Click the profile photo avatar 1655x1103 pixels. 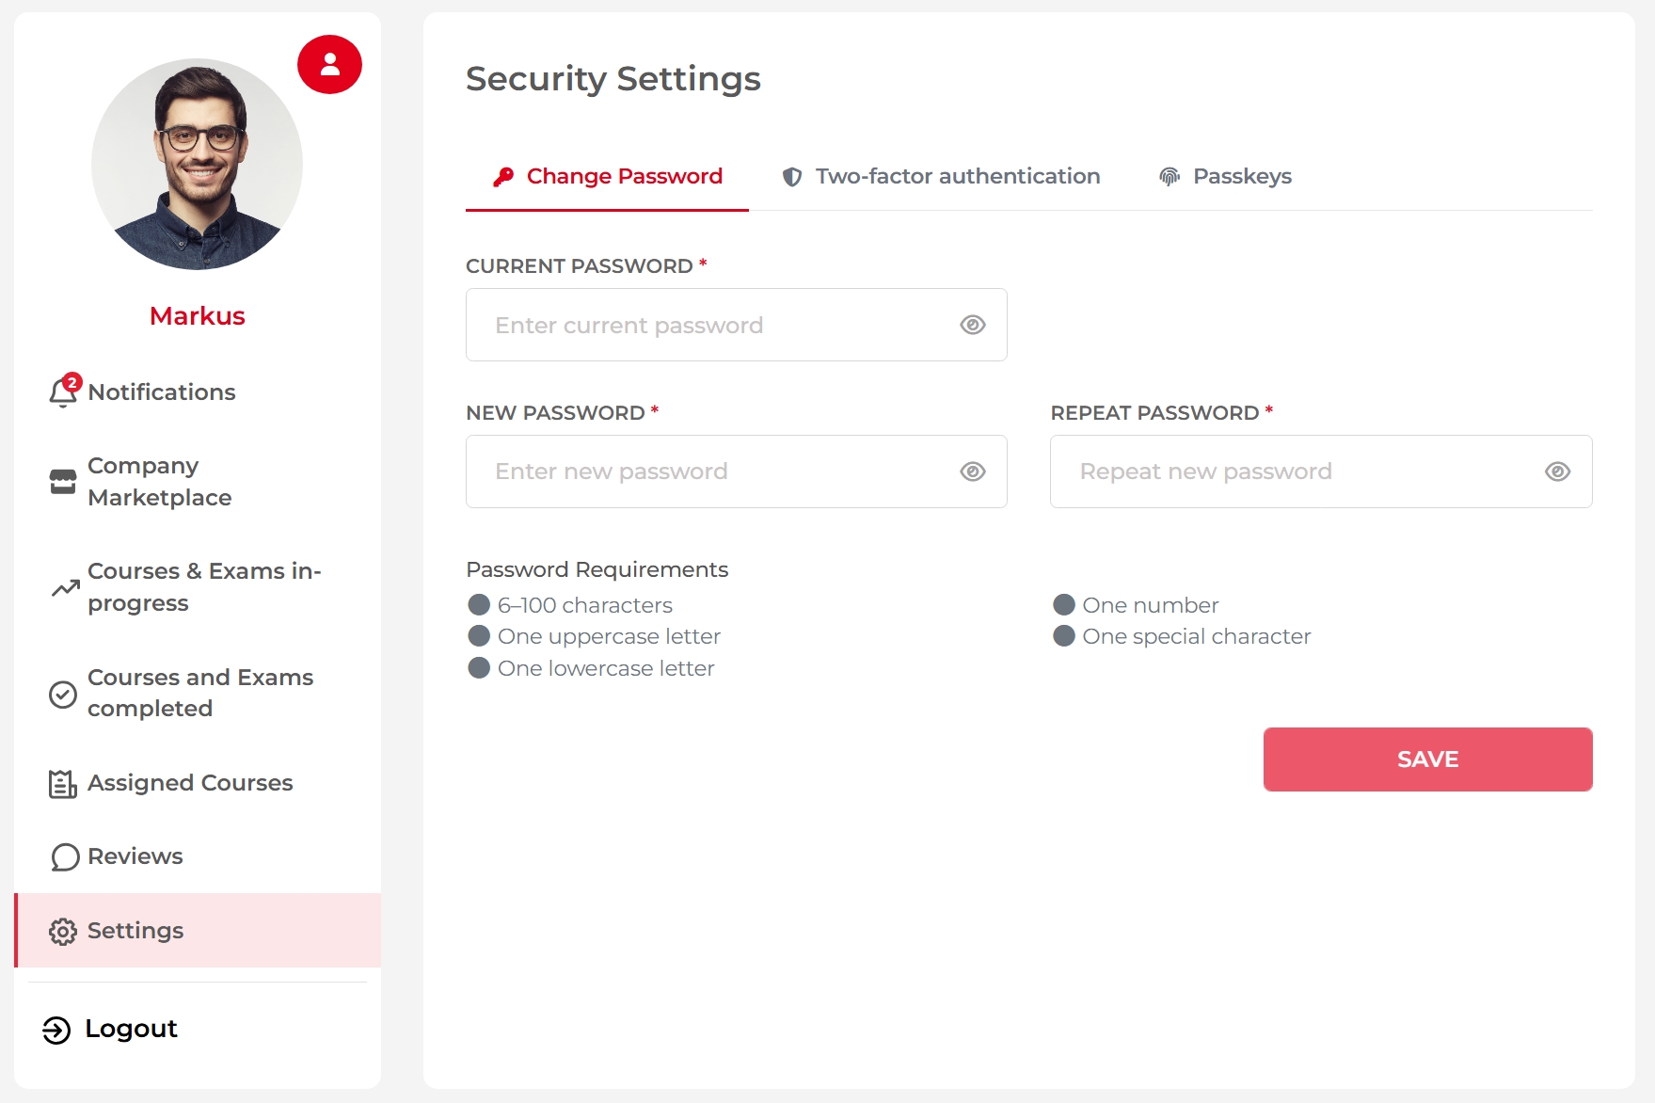click(x=197, y=165)
